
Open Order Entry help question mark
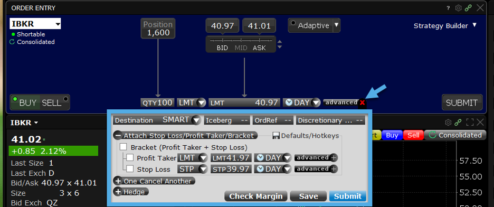[448, 8]
